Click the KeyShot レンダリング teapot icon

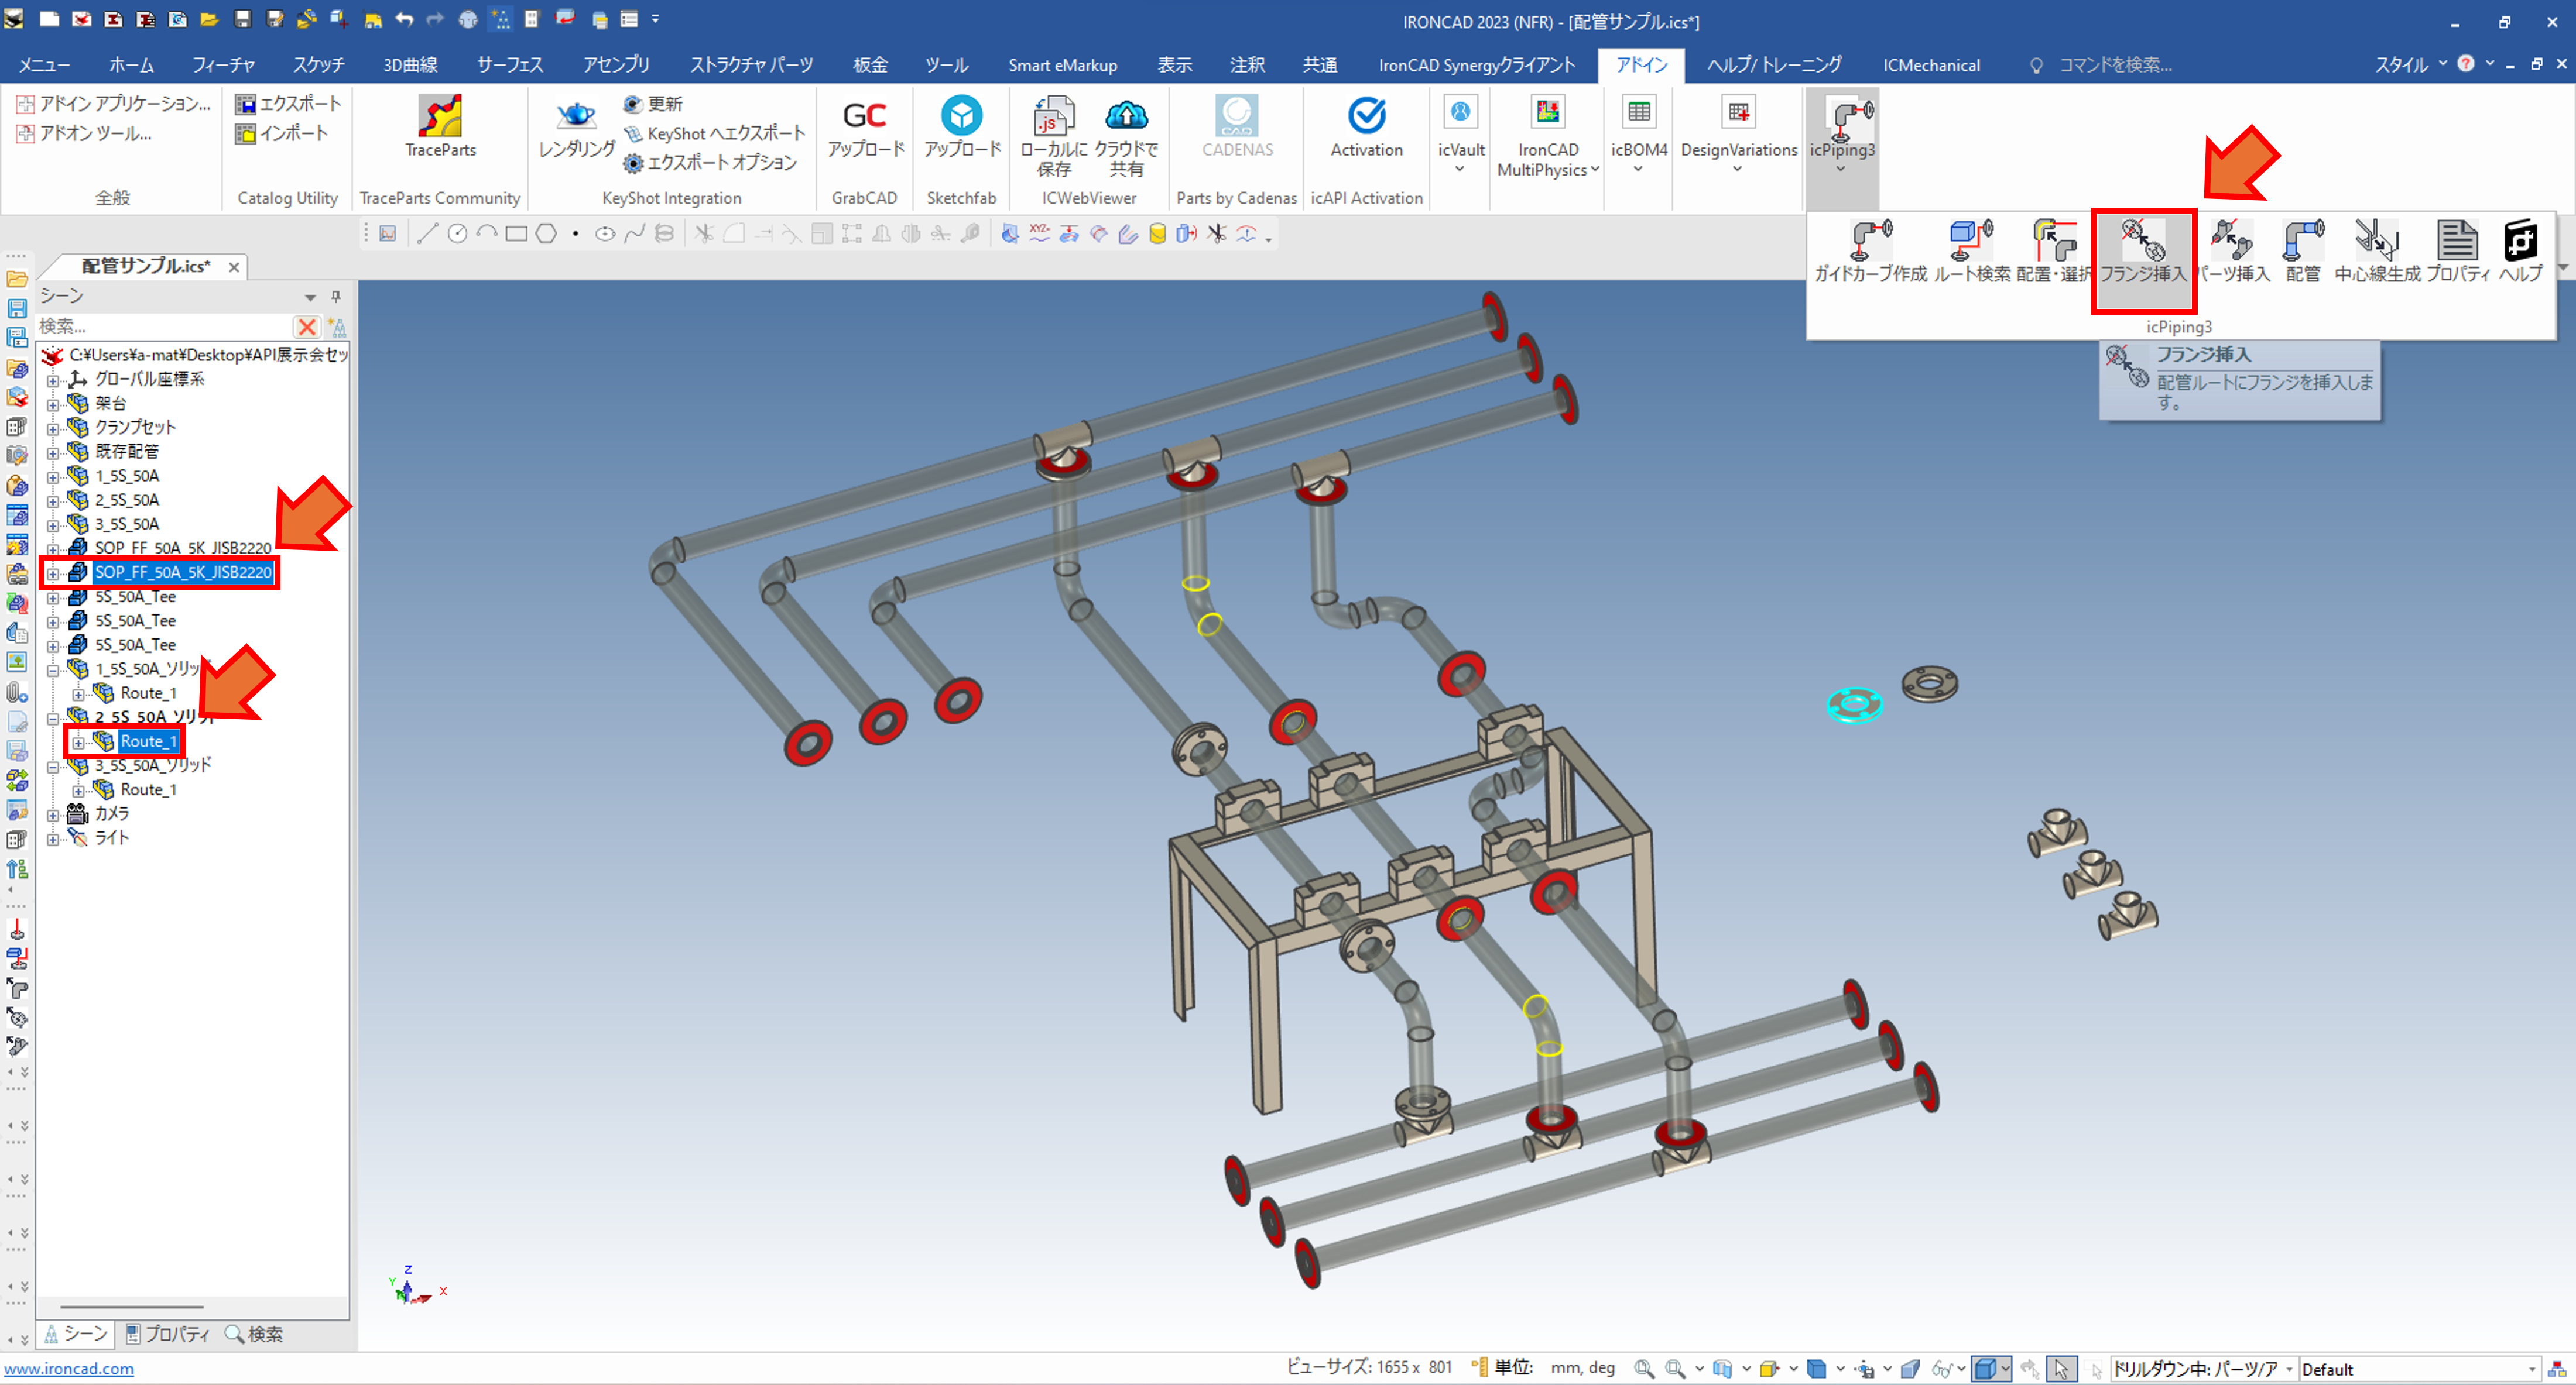[576, 116]
